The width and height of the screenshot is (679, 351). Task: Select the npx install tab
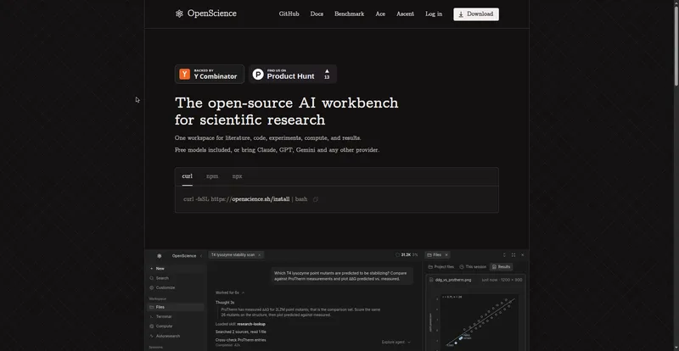[x=237, y=176]
